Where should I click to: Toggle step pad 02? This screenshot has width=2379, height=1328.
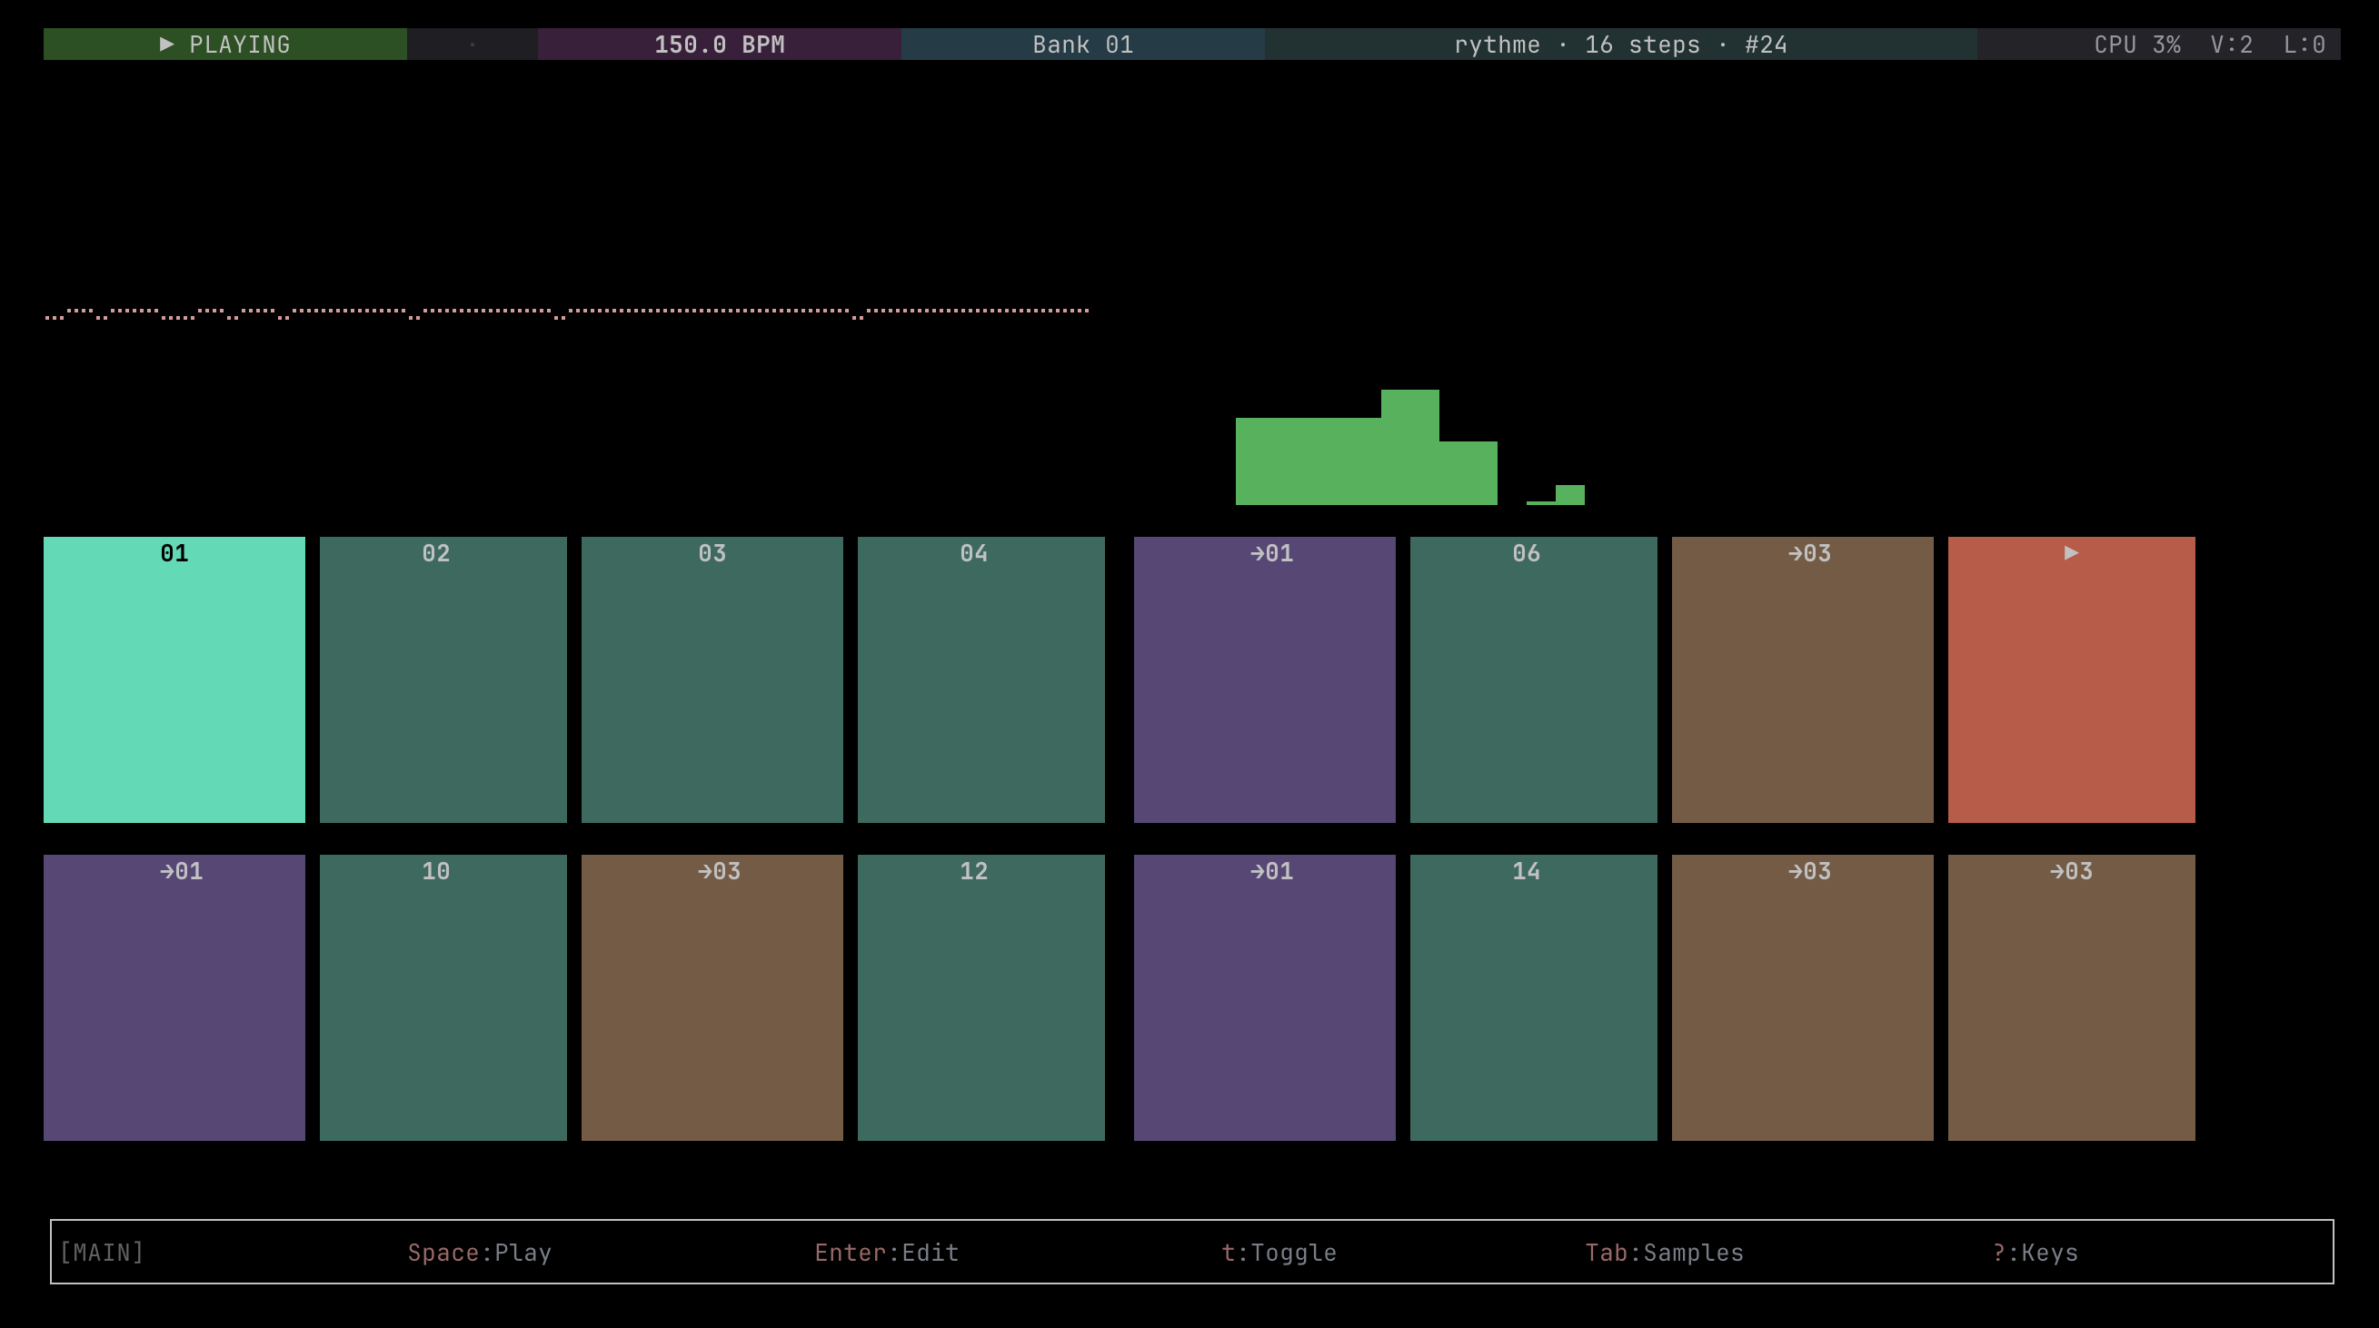(x=443, y=679)
